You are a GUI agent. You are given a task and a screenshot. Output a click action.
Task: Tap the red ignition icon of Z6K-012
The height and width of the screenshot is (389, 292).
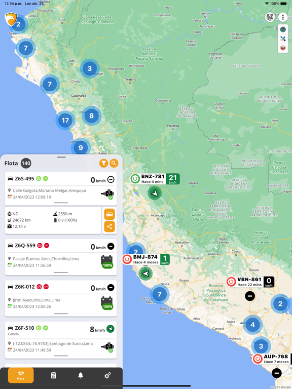tap(39, 287)
